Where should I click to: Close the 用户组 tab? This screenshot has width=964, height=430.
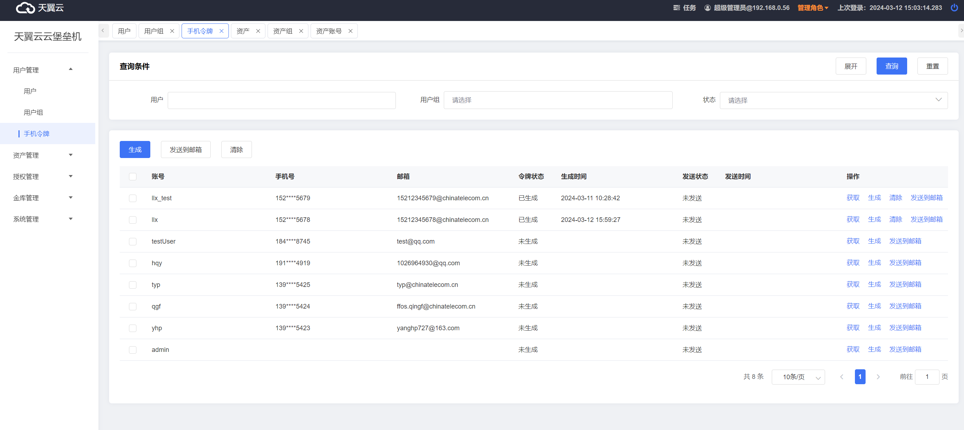[172, 31]
